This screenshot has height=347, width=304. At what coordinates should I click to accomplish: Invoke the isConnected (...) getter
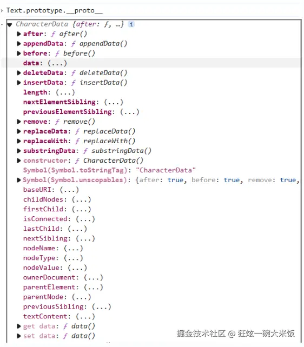click(85, 219)
